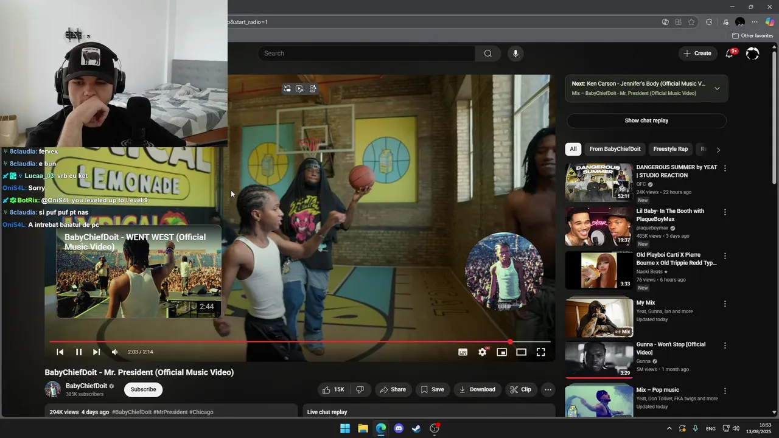The width and height of the screenshot is (779, 438).
Task: Open OBS Studio from taskbar
Action: pyautogui.click(x=435, y=428)
